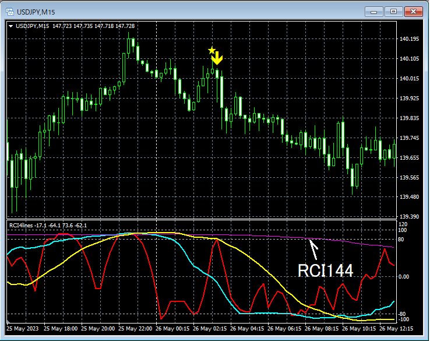Click the chart shift triangle in indicator corner
This screenshot has width=430, height=341.
coord(8,322)
